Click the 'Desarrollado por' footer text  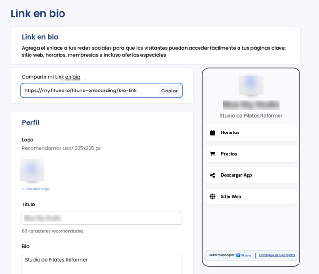(x=221, y=255)
